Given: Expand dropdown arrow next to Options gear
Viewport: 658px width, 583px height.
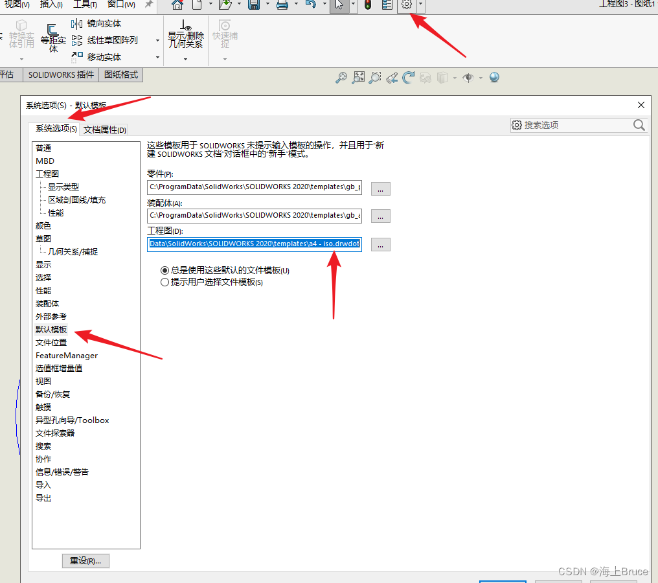Looking at the screenshot, I should pos(420,4).
